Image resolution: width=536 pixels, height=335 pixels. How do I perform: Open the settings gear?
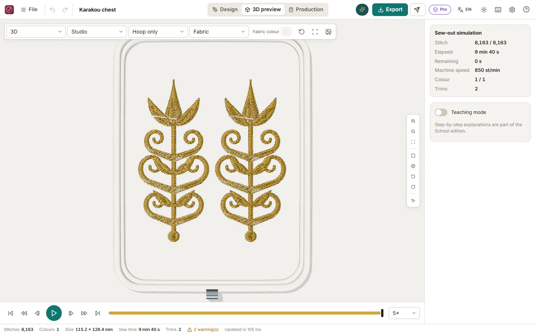(512, 10)
